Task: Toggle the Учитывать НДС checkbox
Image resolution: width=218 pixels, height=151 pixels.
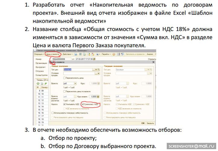Action: [65, 104]
